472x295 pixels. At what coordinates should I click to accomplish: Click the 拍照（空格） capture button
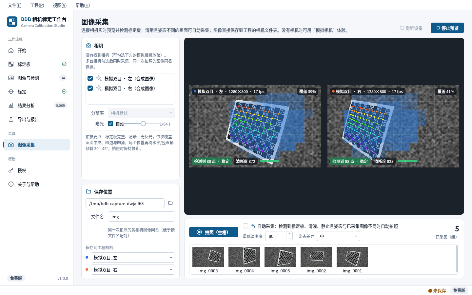pos(214,232)
